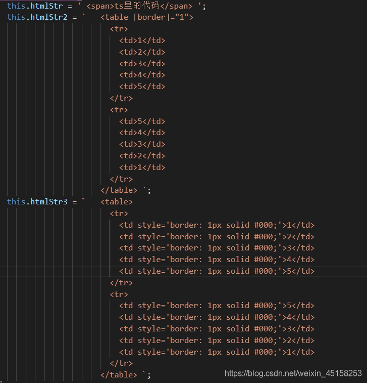
Task: Click styled td containing 4 in htmlStr3's second row
Action: (217, 317)
